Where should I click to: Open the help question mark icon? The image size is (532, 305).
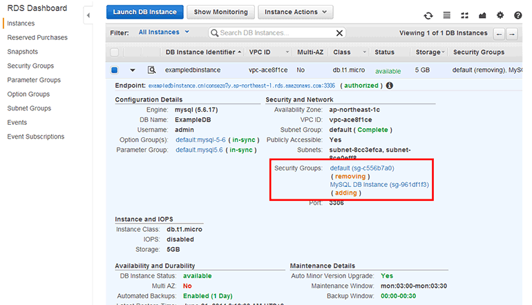pos(518,15)
